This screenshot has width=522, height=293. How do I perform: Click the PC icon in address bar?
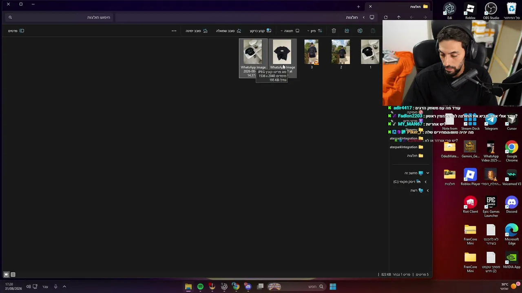[x=372, y=17]
